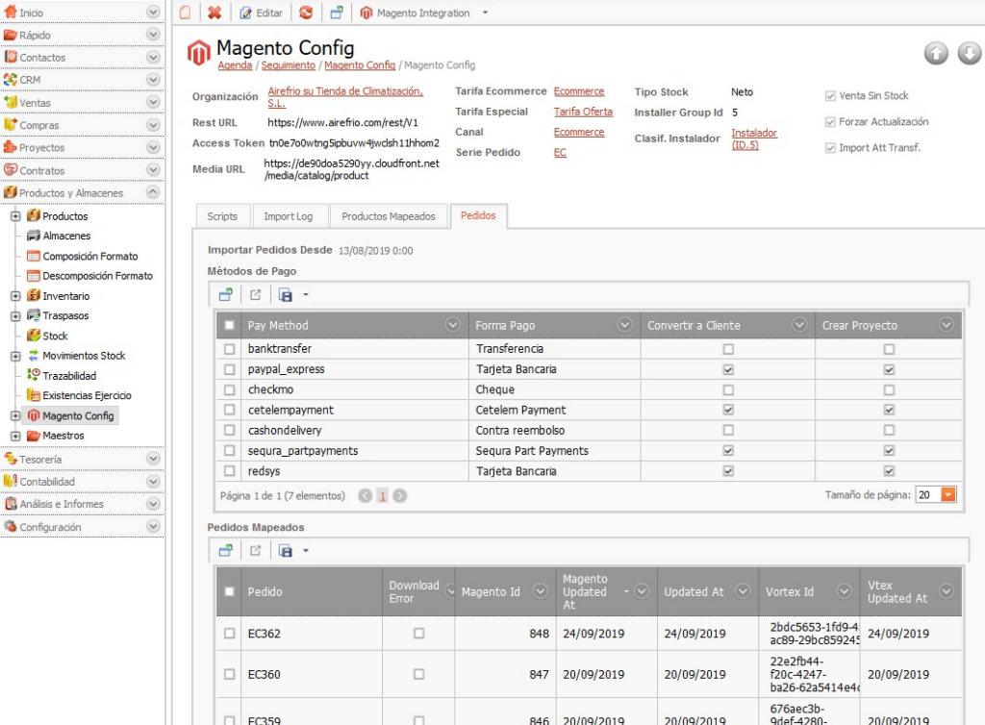Open the Tarifa Oferta link
Screen dimensions: 985x725
coord(583,112)
